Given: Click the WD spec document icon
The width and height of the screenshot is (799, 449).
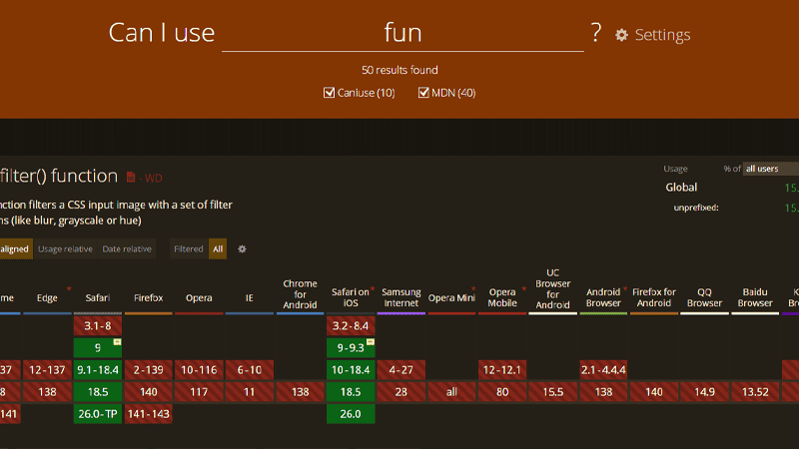Looking at the screenshot, I should click(131, 178).
